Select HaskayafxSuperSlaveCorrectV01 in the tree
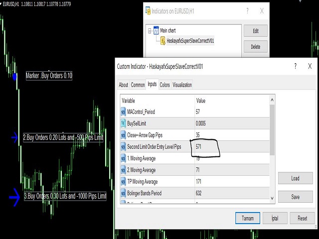Screen dimensions: 319x239 coord(190,41)
